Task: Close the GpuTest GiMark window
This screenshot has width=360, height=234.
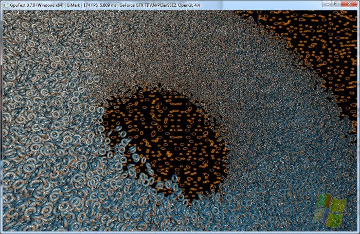Action: [349, 4]
